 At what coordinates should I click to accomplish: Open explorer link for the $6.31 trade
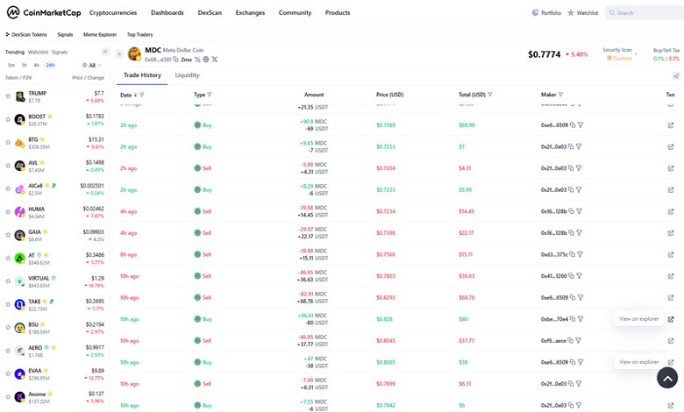(671, 384)
